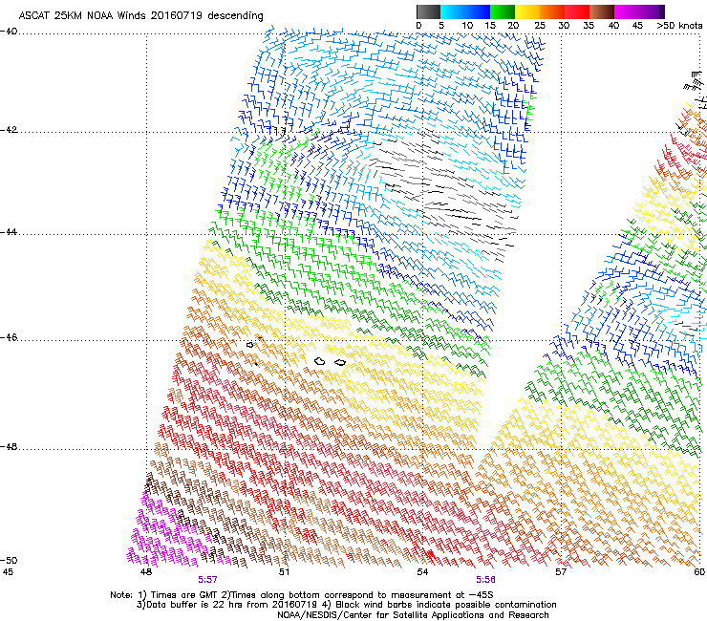Click the yellow 20-25 knots legend swatch
This screenshot has height=621, width=707.
coord(527,11)
